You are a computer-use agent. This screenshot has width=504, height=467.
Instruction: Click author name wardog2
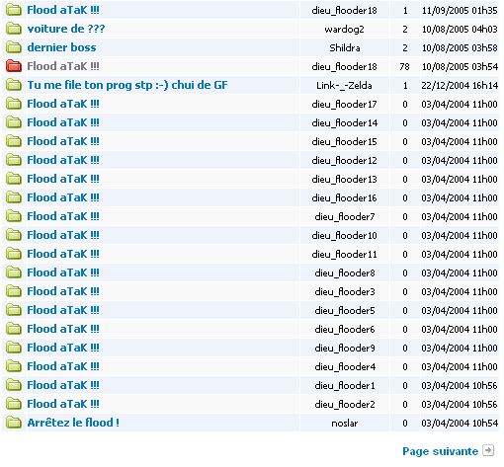344,30
